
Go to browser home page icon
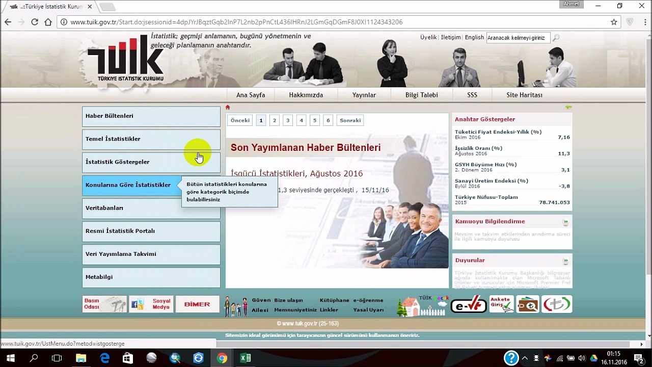click(48, 22)
